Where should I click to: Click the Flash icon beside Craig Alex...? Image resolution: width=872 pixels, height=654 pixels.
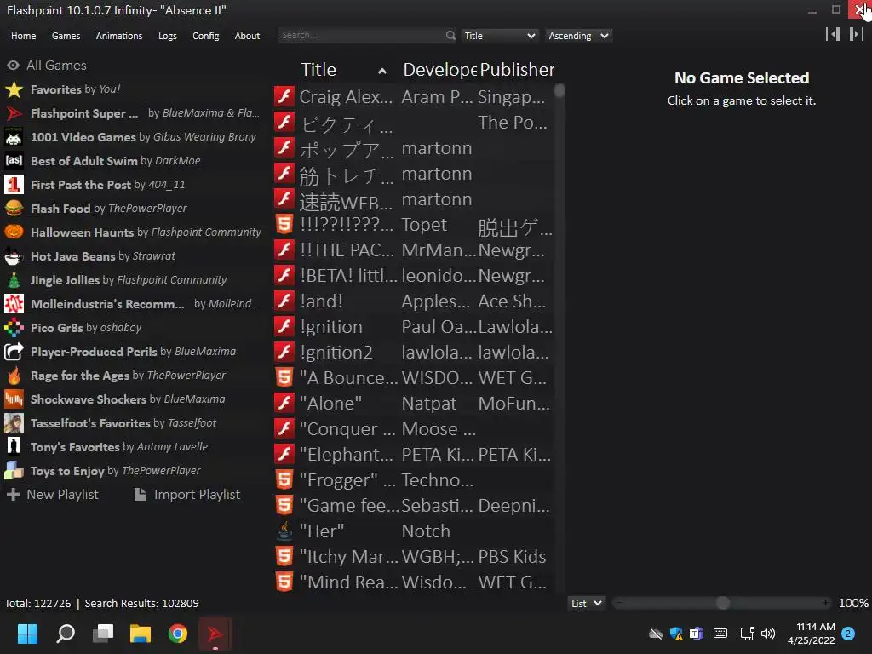[x=284, y=96]
